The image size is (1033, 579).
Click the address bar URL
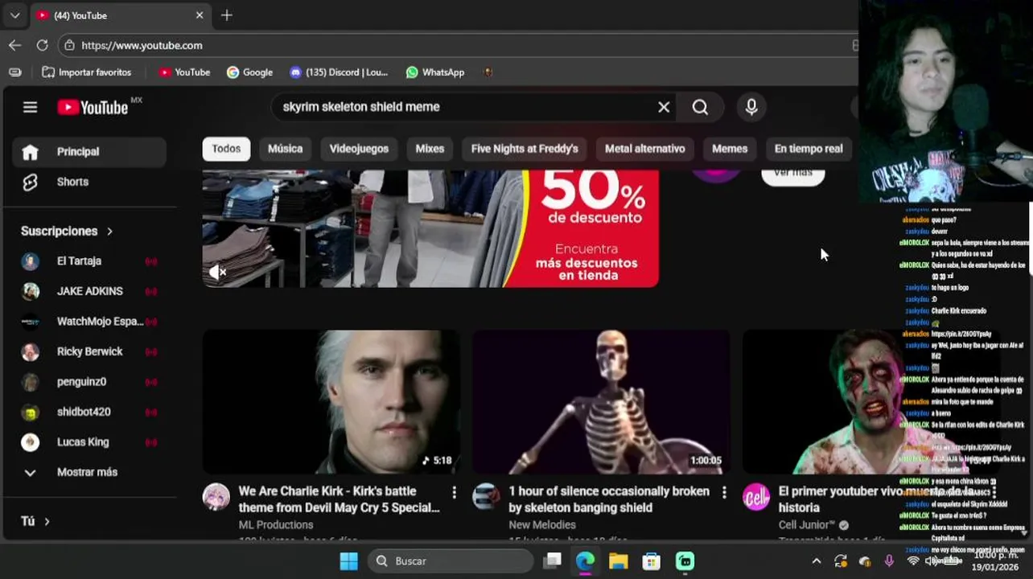(x=142, y=46)
